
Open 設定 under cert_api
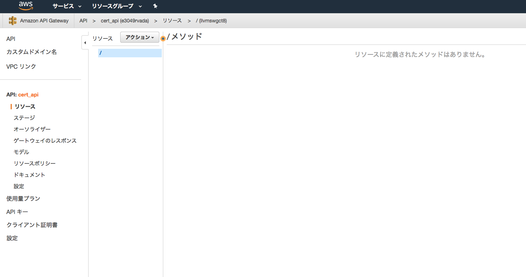pos(19,186)
